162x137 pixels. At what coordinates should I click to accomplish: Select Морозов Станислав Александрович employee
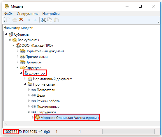pyautogui.click(x=69, y=118)
